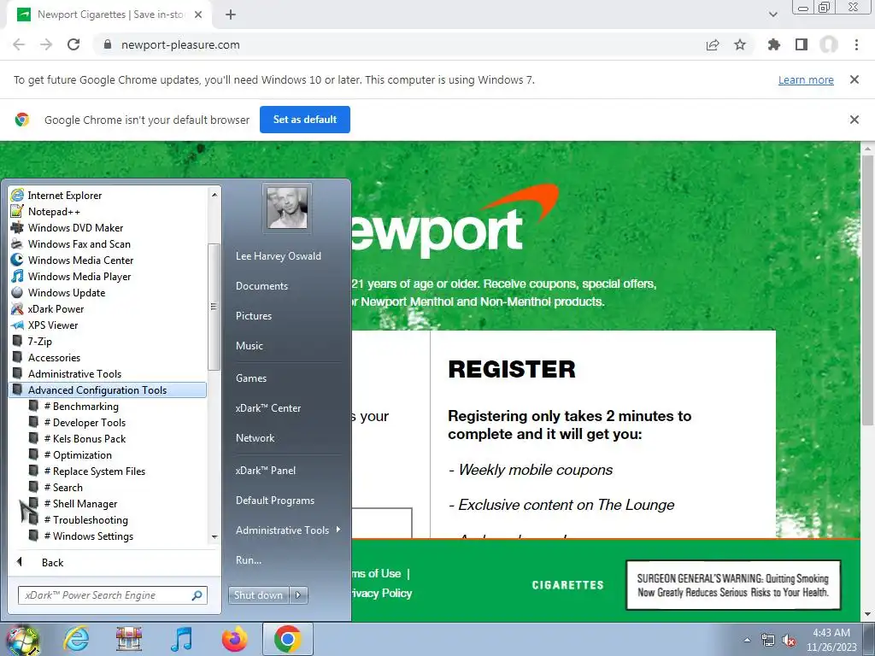875x656 pixels.
Task: Click the muted volume tray icon
Action: [789, 640]
